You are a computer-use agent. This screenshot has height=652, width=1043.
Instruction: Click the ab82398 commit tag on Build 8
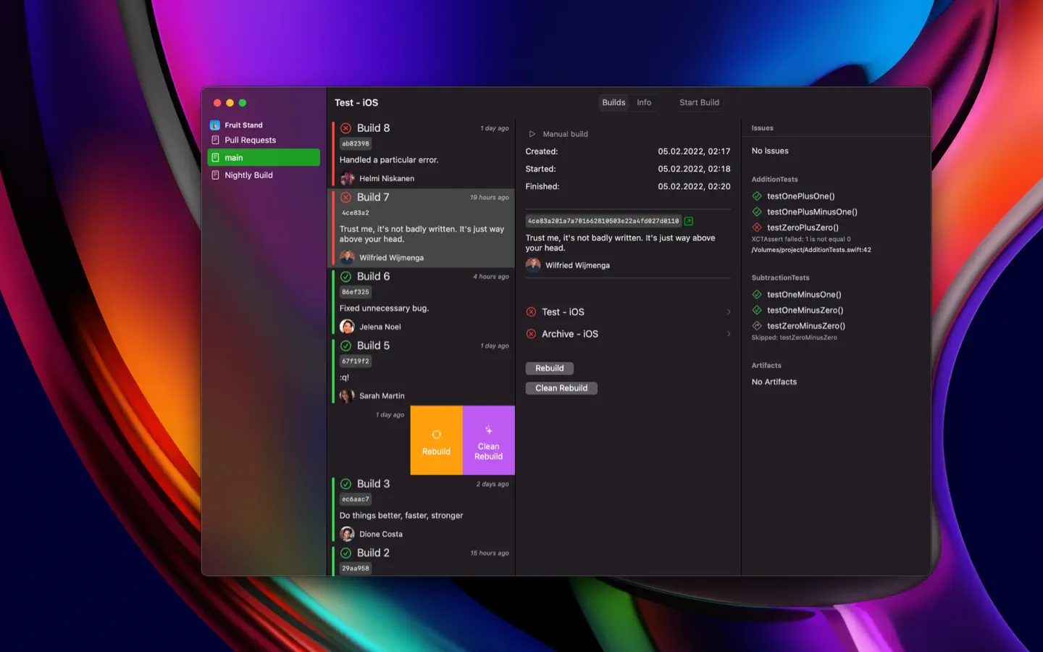point(356,143)
